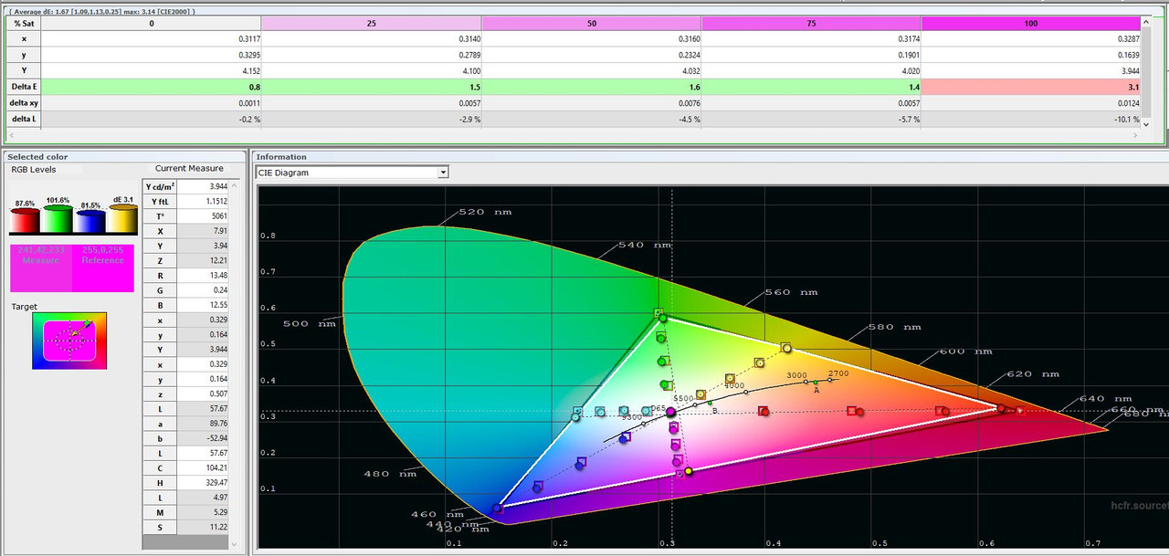Select the a value 89.76
This screenshot has width=1169, height=556.
pos(202,424)
